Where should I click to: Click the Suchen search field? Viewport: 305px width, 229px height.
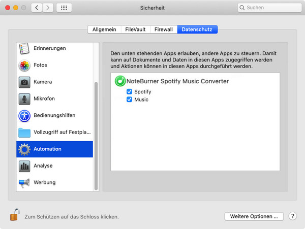(x=269, y=8)
